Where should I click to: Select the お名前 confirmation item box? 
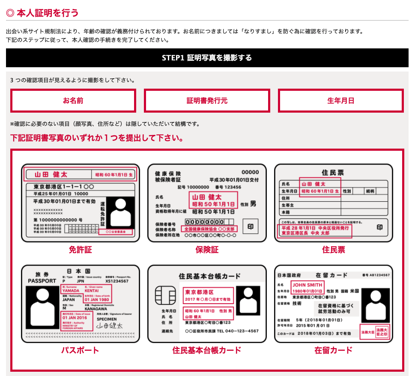pyautogui.click(x=73, y=101)
